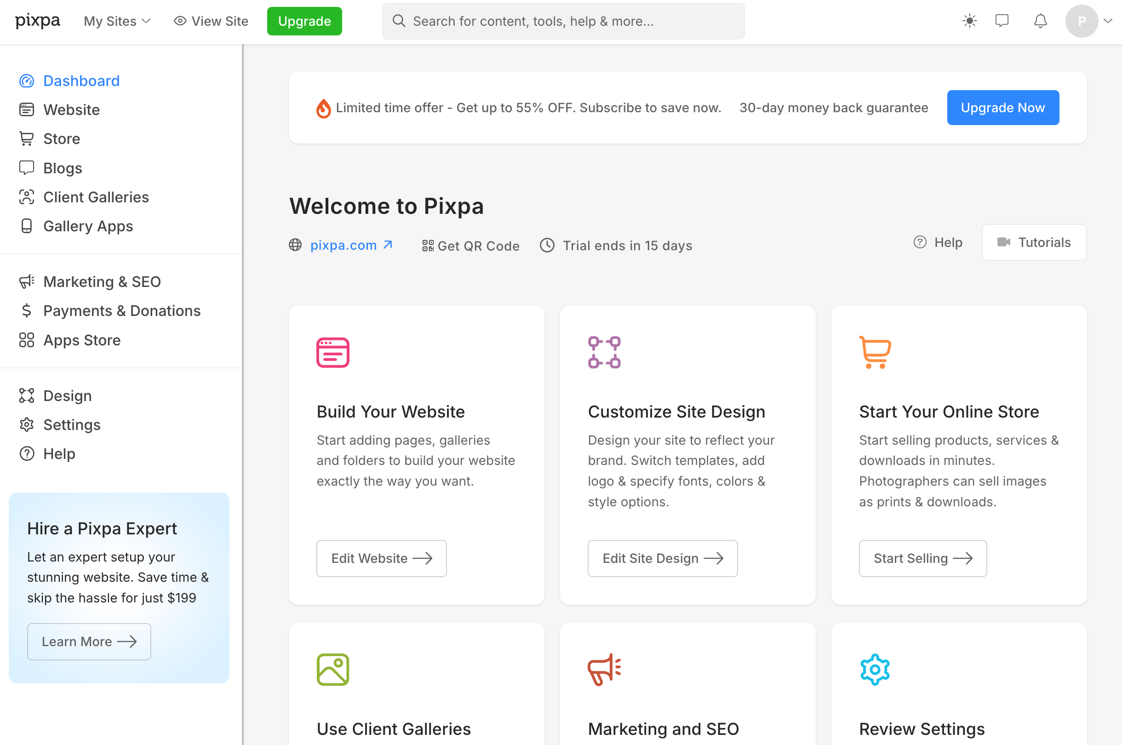1122x745 pixels.
Task: Open Payments & Donations menu label
Action: click(x=122, y=310)
